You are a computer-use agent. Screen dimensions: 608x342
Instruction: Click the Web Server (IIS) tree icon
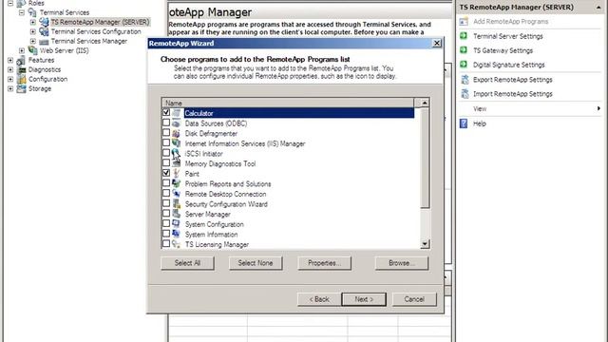pos(32,50)
